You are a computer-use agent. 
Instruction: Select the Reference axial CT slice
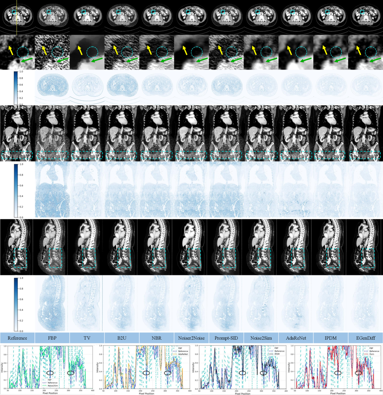17,17
